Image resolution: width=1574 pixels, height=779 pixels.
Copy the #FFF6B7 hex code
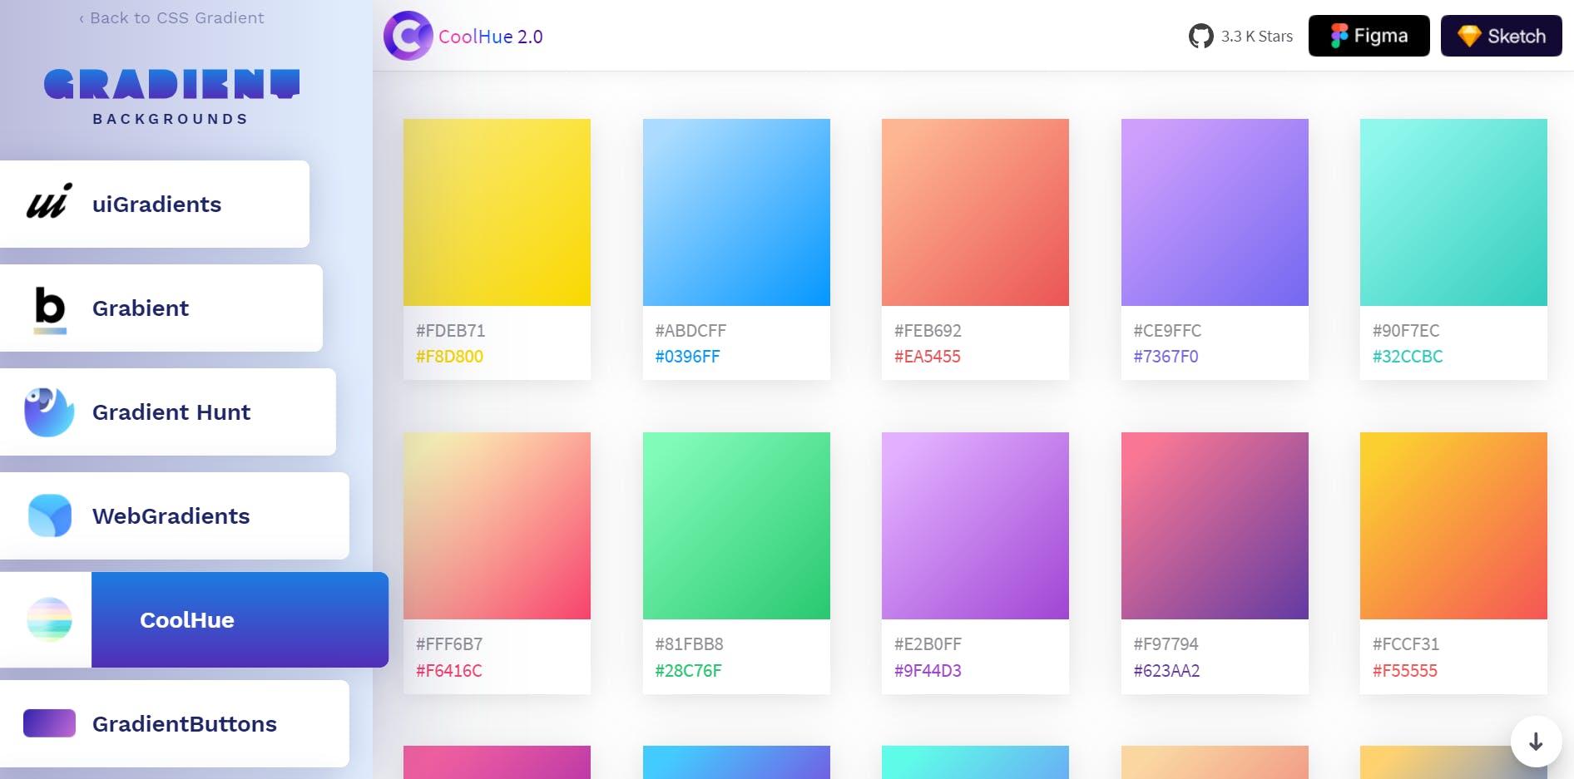tap(449, 644)
